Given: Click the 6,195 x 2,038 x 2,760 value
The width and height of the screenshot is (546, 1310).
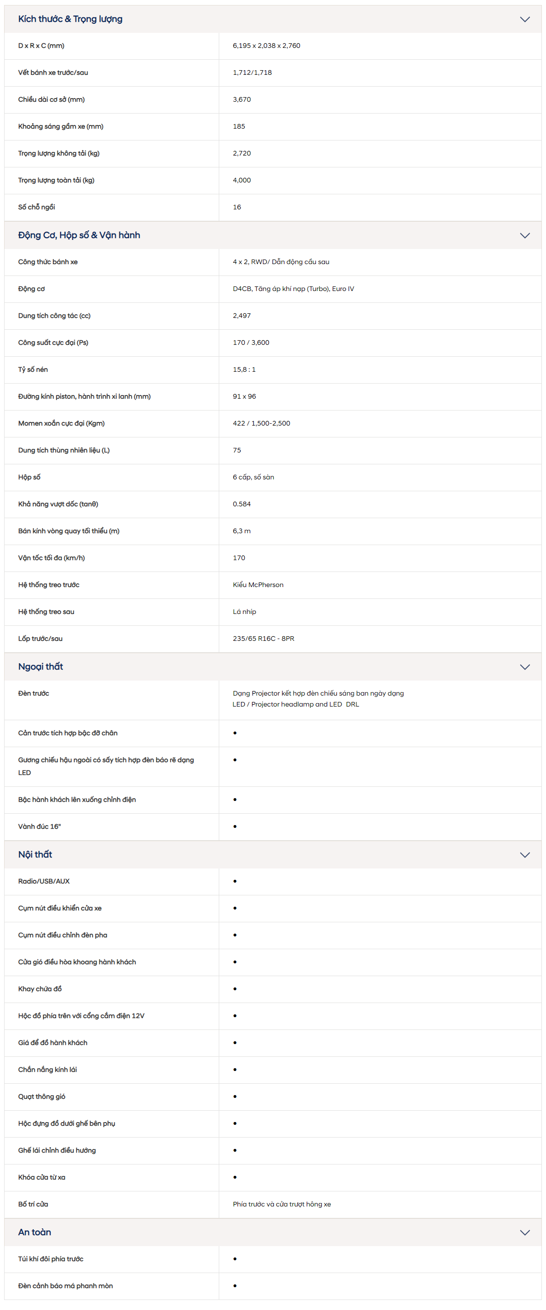Looking at the screenshot, I should [267, 46].
